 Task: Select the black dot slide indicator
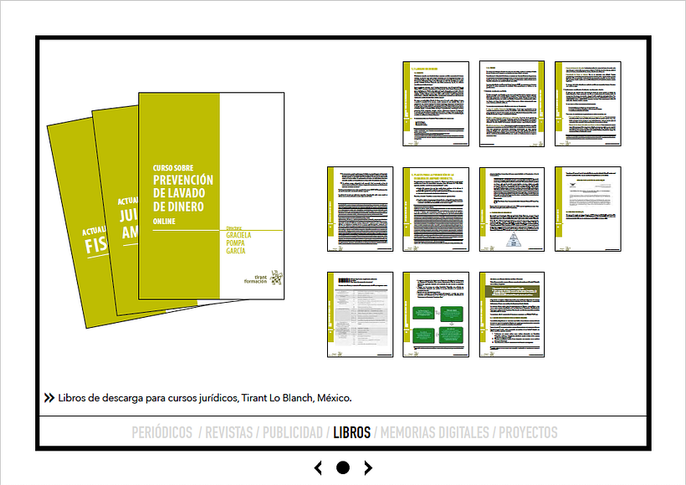(343, 467)
